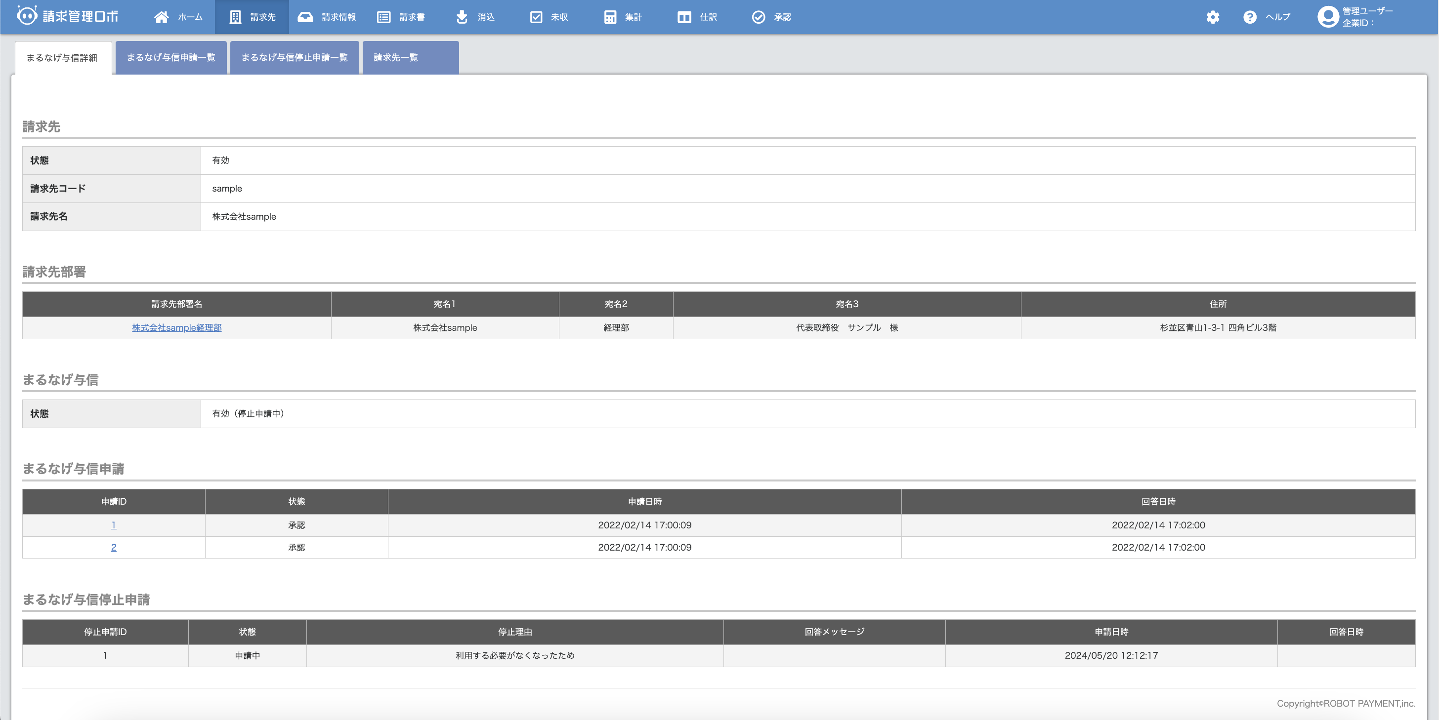Click the 請求先 building icon

pos(235,17)
